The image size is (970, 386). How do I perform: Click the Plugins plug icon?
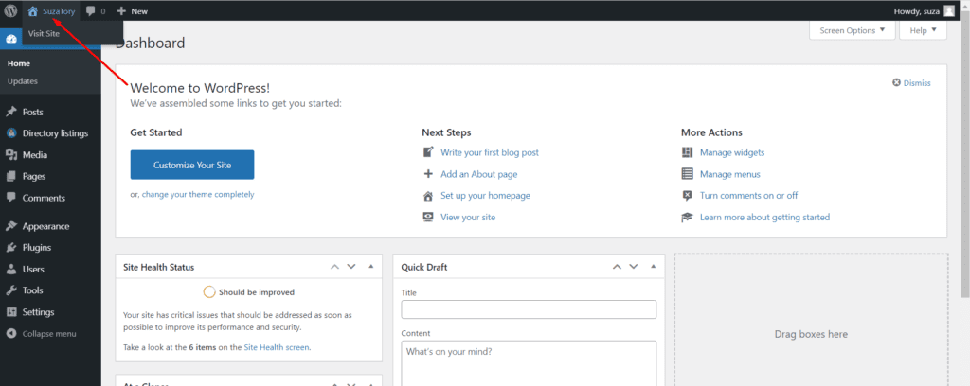[x=11, y=248]
